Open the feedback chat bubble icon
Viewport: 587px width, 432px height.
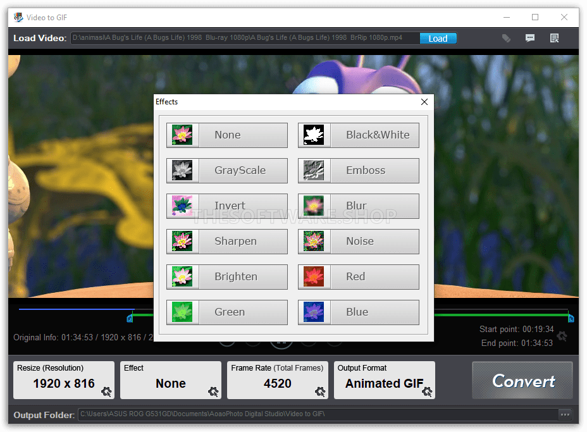529,38
